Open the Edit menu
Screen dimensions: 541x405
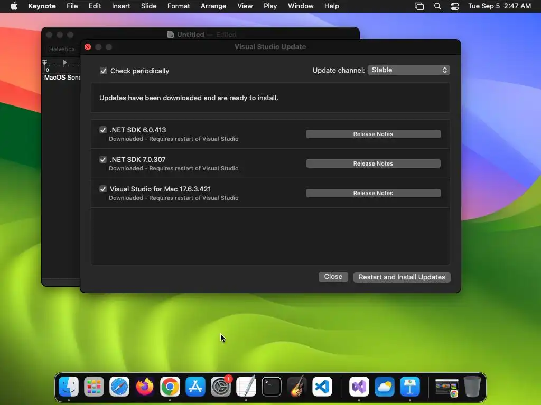[x=95, y=6]
